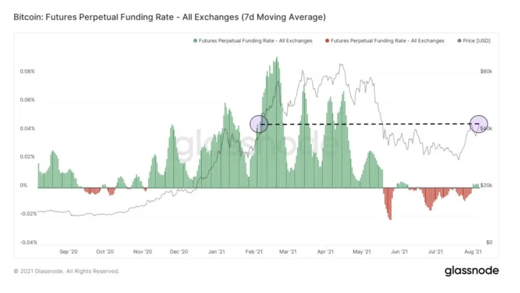Click the green legend dot for Funding Rate
520x293 pixels.
[x=195, y=41]
